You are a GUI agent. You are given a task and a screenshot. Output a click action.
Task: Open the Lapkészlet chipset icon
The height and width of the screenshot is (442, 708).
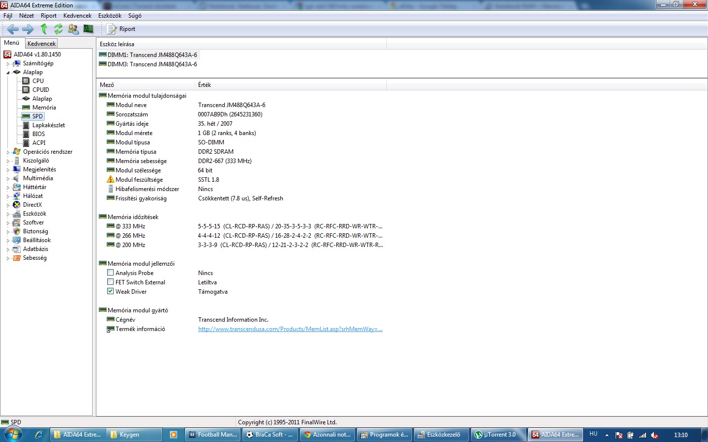point(26,125)
